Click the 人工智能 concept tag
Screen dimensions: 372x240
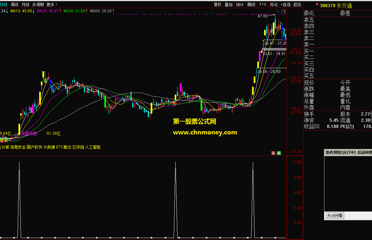click(x=93, y=147)
